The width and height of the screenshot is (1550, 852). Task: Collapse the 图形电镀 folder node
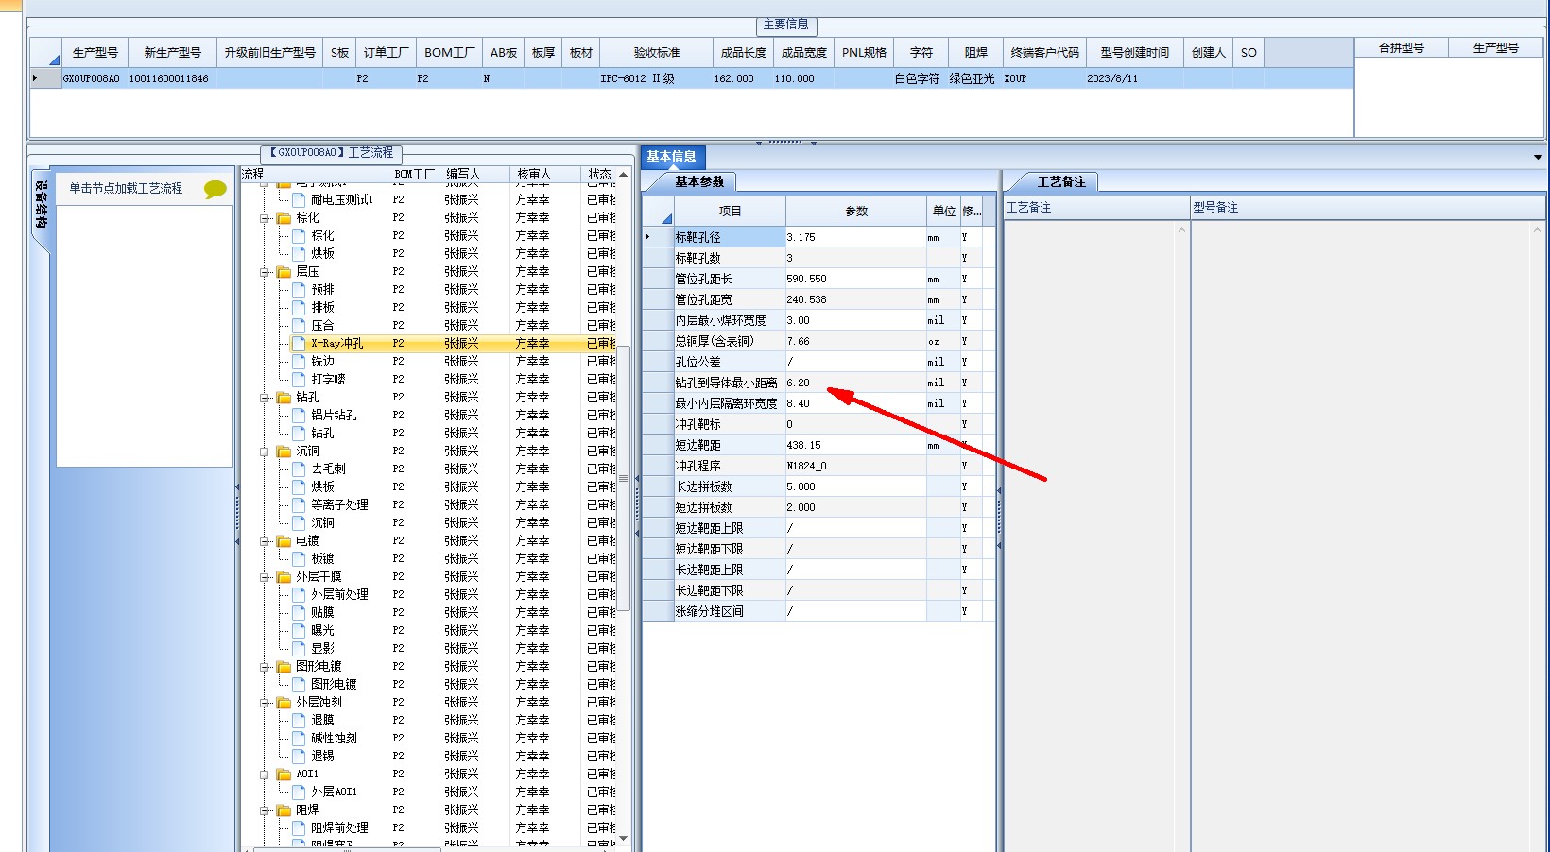point(266,667)
